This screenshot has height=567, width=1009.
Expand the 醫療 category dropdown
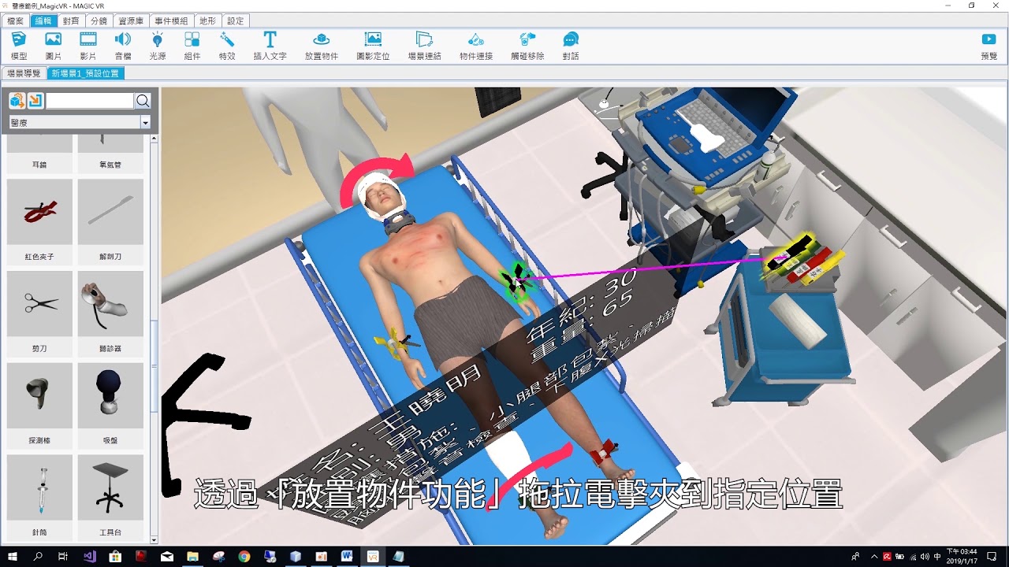145,123
